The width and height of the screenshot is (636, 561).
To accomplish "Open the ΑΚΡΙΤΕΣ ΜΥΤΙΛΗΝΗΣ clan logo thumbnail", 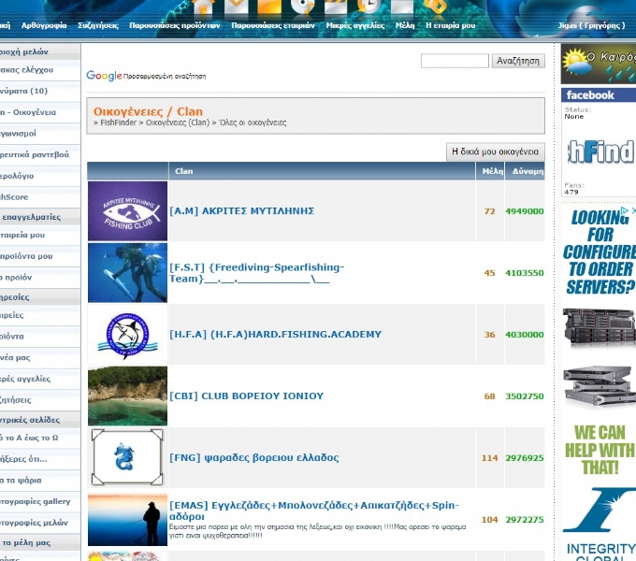I will coord(127,211).
